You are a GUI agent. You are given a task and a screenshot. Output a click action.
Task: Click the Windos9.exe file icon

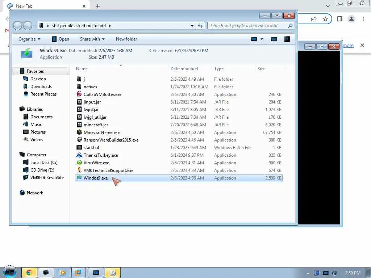click(79, 178)
